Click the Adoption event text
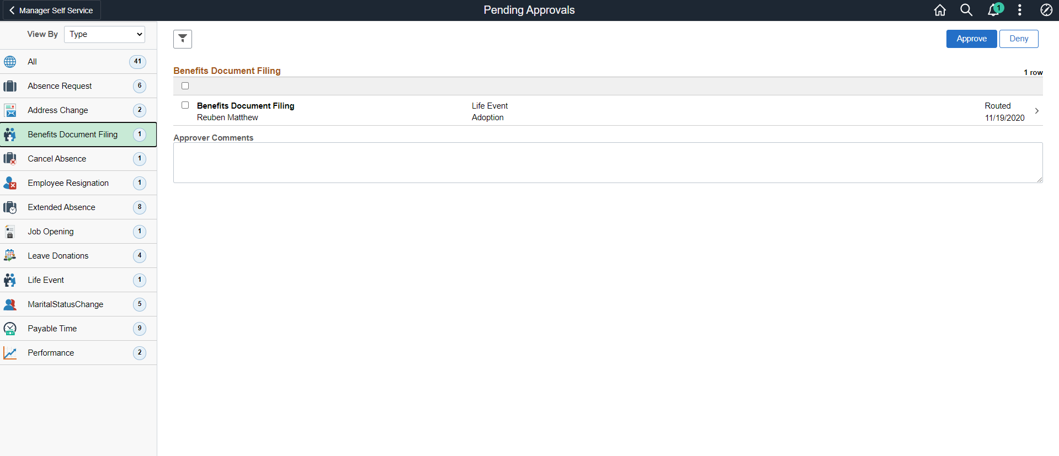This screenshot has width=1059, height=456. 488,117
